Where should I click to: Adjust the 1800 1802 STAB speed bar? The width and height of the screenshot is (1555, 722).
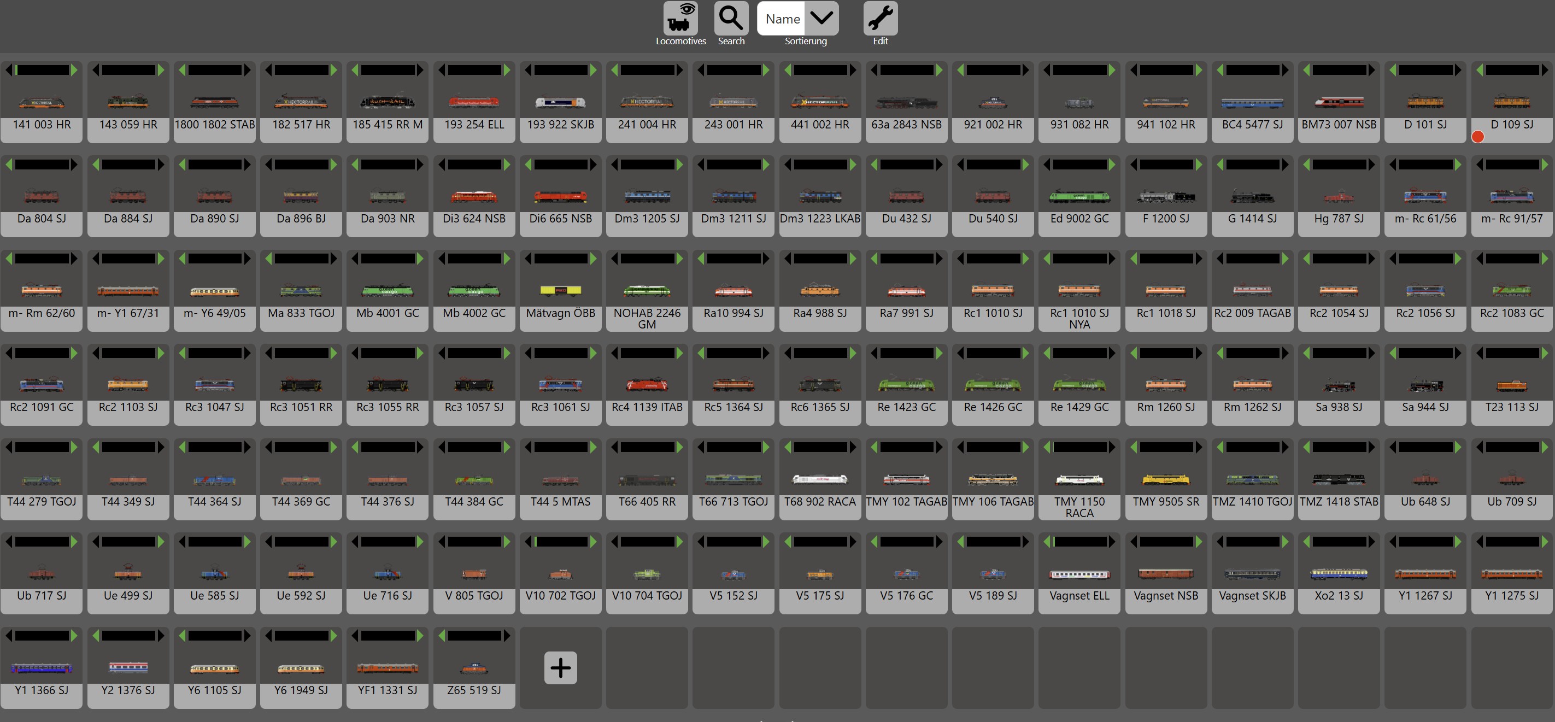pyautogui.click(x=214, y=70)
